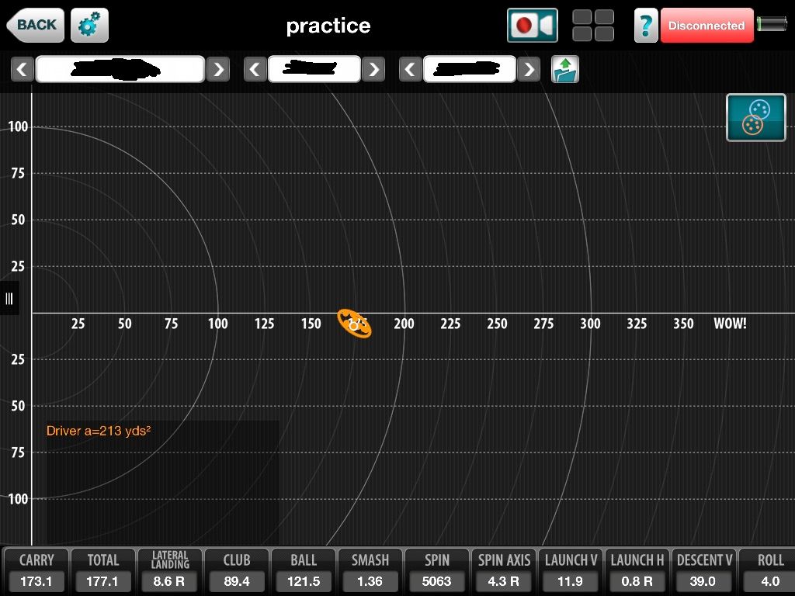The image size is (795, 596).
Task: Switch to the four-tile grid view
Action: pos(593,25)
